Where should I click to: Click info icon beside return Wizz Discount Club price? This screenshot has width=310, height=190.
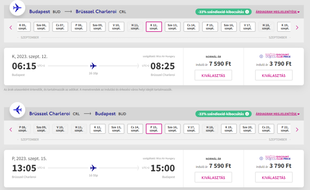(261, 158)
